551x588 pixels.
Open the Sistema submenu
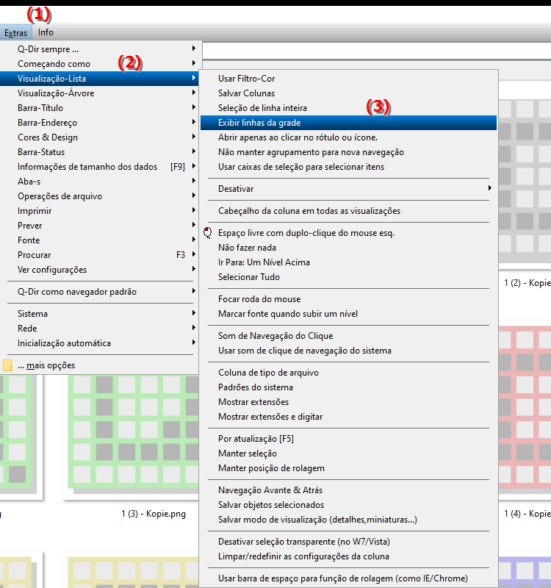(100, 314)
